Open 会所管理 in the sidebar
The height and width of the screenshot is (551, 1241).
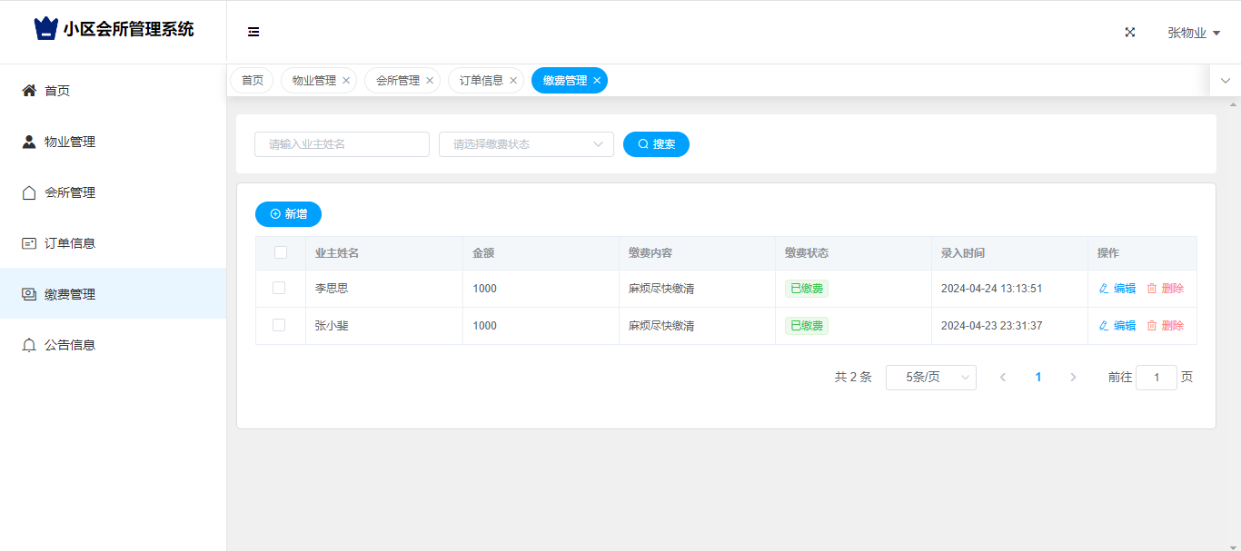(70, 192)
